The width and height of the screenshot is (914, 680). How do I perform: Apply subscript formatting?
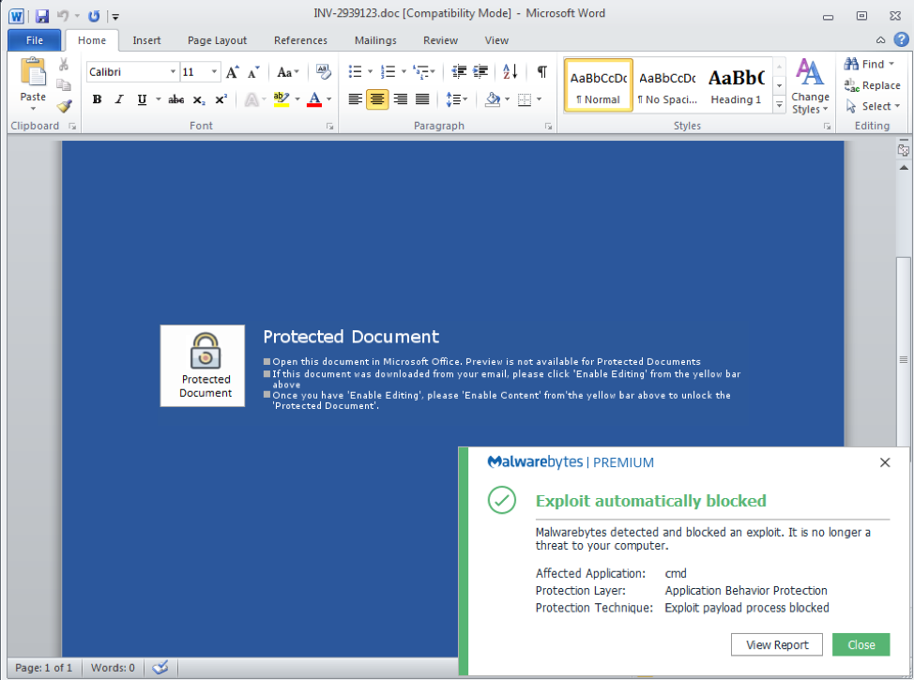(199, 99)
